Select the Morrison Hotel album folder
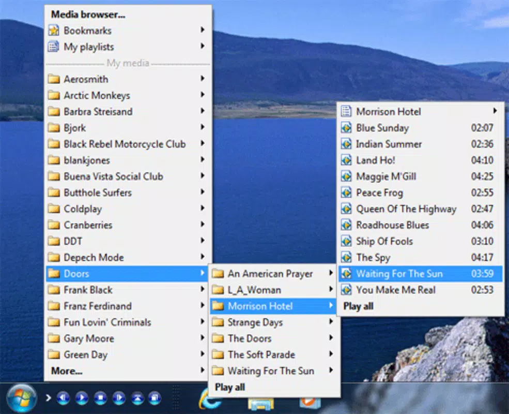Viewport: 509px width, 414px height. (x=273, y=306)
